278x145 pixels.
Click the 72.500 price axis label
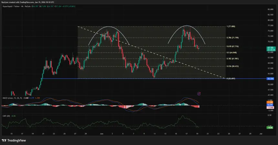[270, 36]
